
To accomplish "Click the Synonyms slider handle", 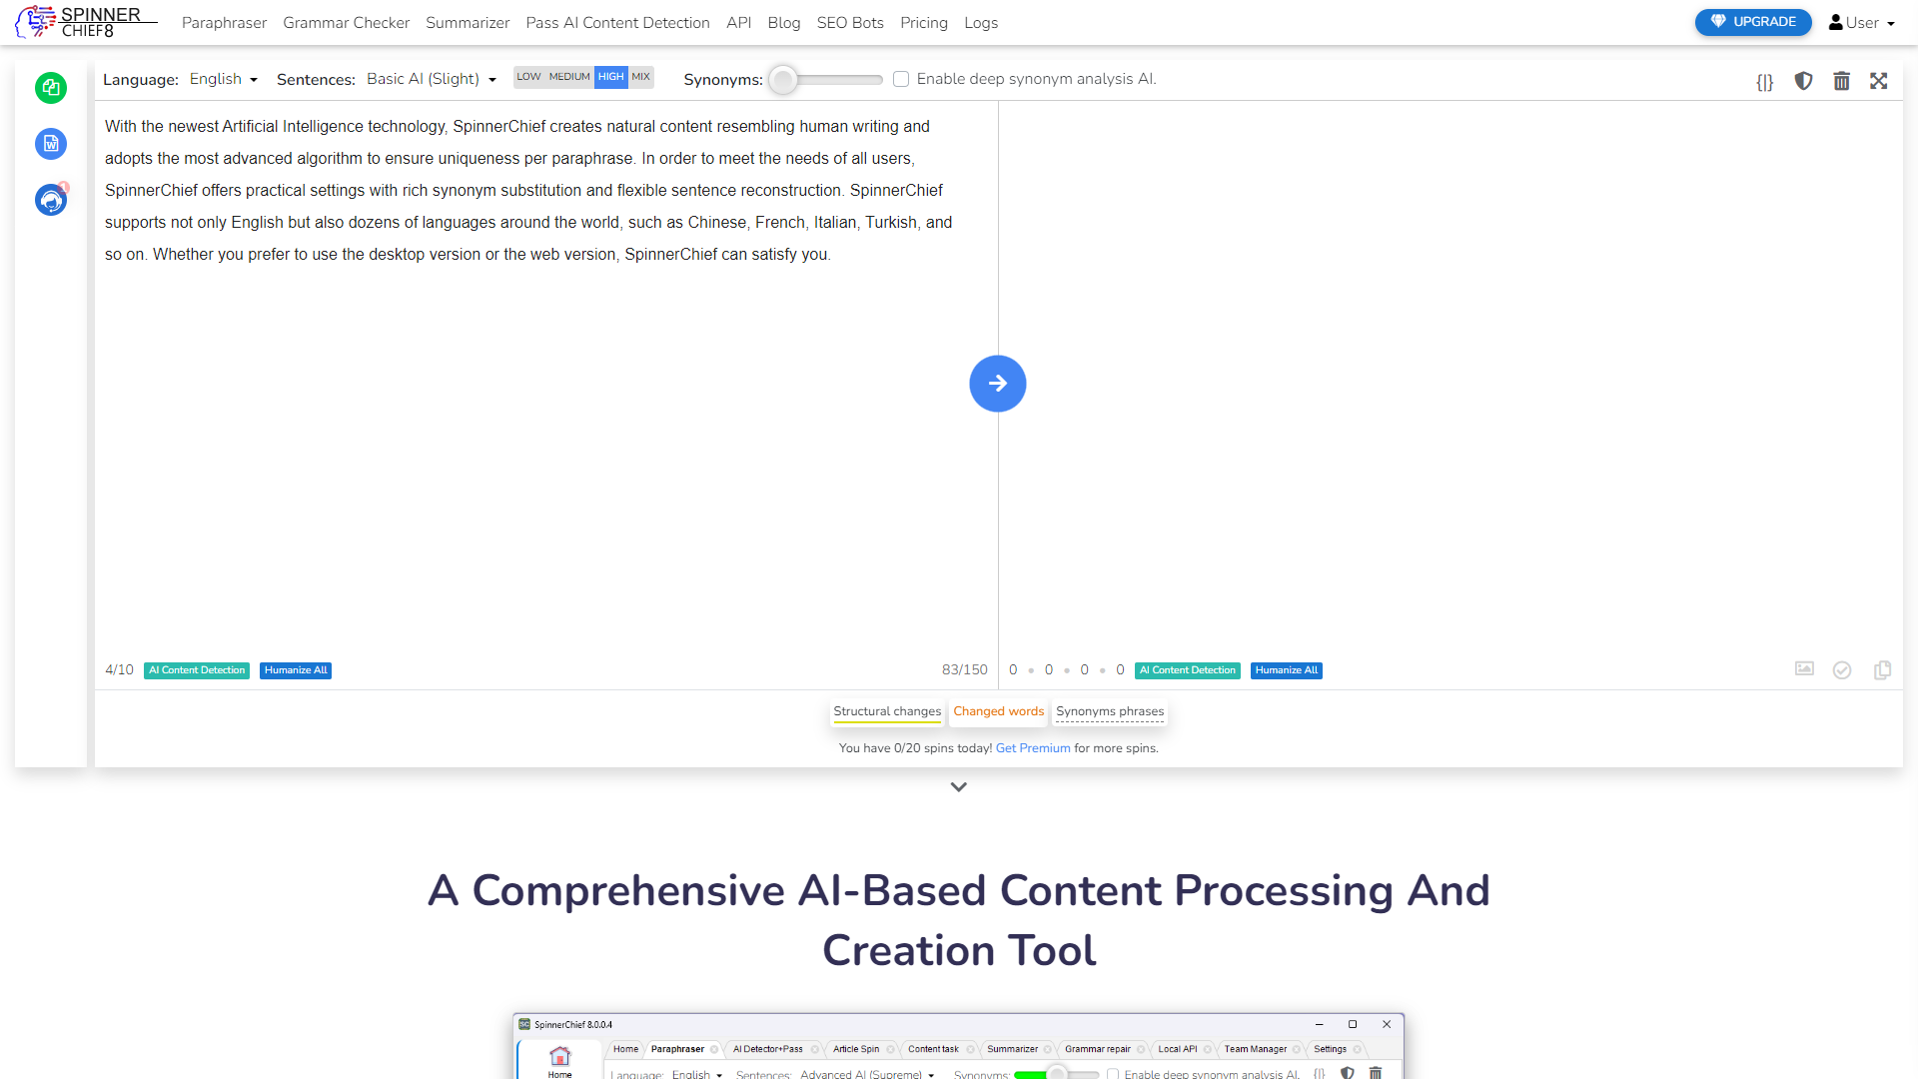I will point(783,80).
